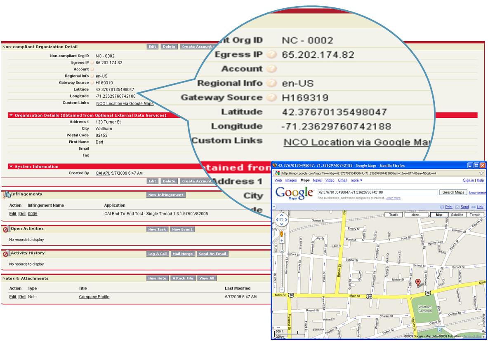Image resolution: width=488 pixels, height=341 pixels.
Task: Pan the map up with the arrow
Action: (x=282, y=215)
